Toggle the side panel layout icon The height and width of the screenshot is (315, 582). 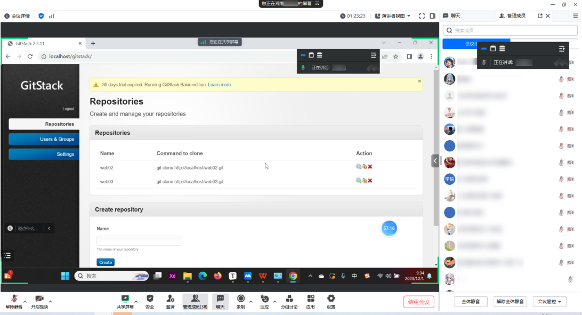(x=432, y=16)
